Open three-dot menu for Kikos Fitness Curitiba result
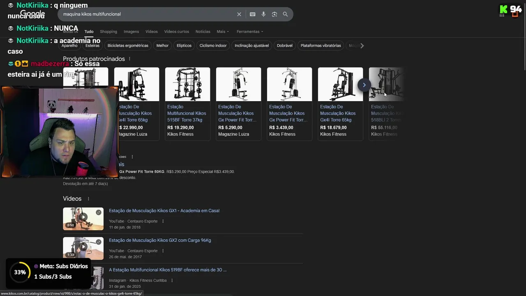 click(172, 280)
